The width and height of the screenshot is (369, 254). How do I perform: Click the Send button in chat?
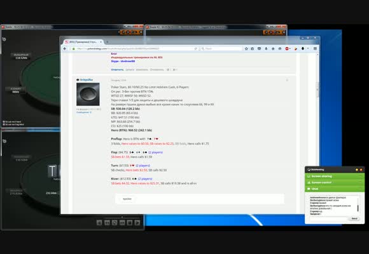click(354, 218)
